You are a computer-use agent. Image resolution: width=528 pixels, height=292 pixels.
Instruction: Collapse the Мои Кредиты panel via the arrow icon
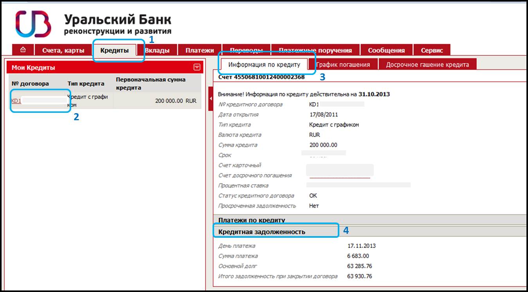196,68
